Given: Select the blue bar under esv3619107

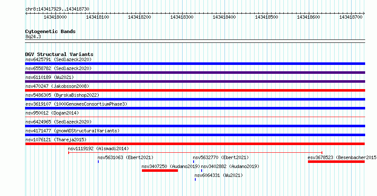Looking at the screenshot, I should tap(195, 108).
